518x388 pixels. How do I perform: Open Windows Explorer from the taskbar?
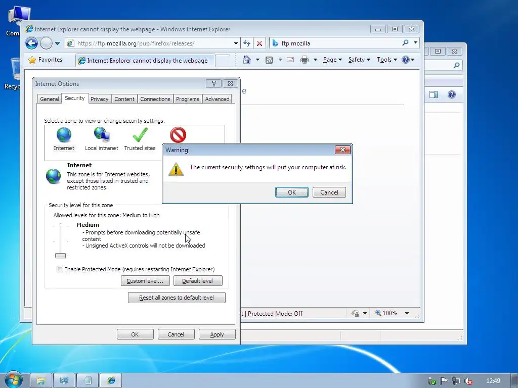pyautogui.click(x=41, y=381)
